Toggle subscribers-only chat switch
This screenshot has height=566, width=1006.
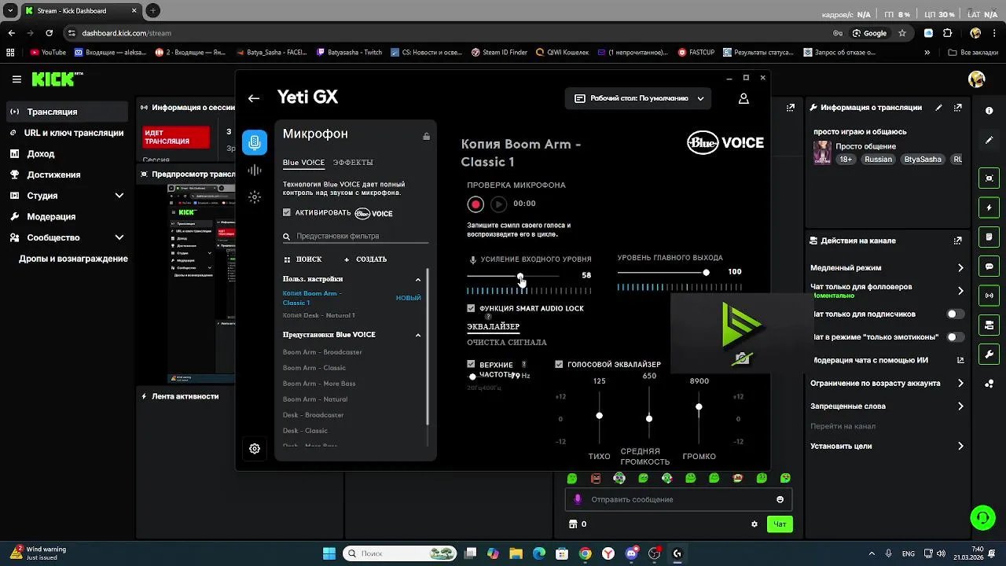click(955, 314)
